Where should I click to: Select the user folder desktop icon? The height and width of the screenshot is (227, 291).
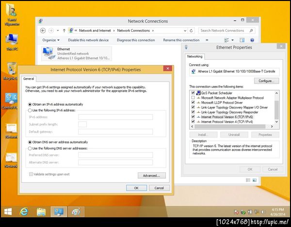pos(12,15)
